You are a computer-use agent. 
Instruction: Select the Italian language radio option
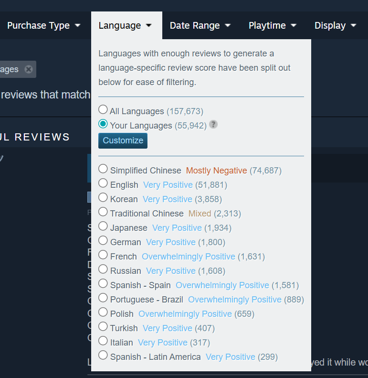coord(103,341)
